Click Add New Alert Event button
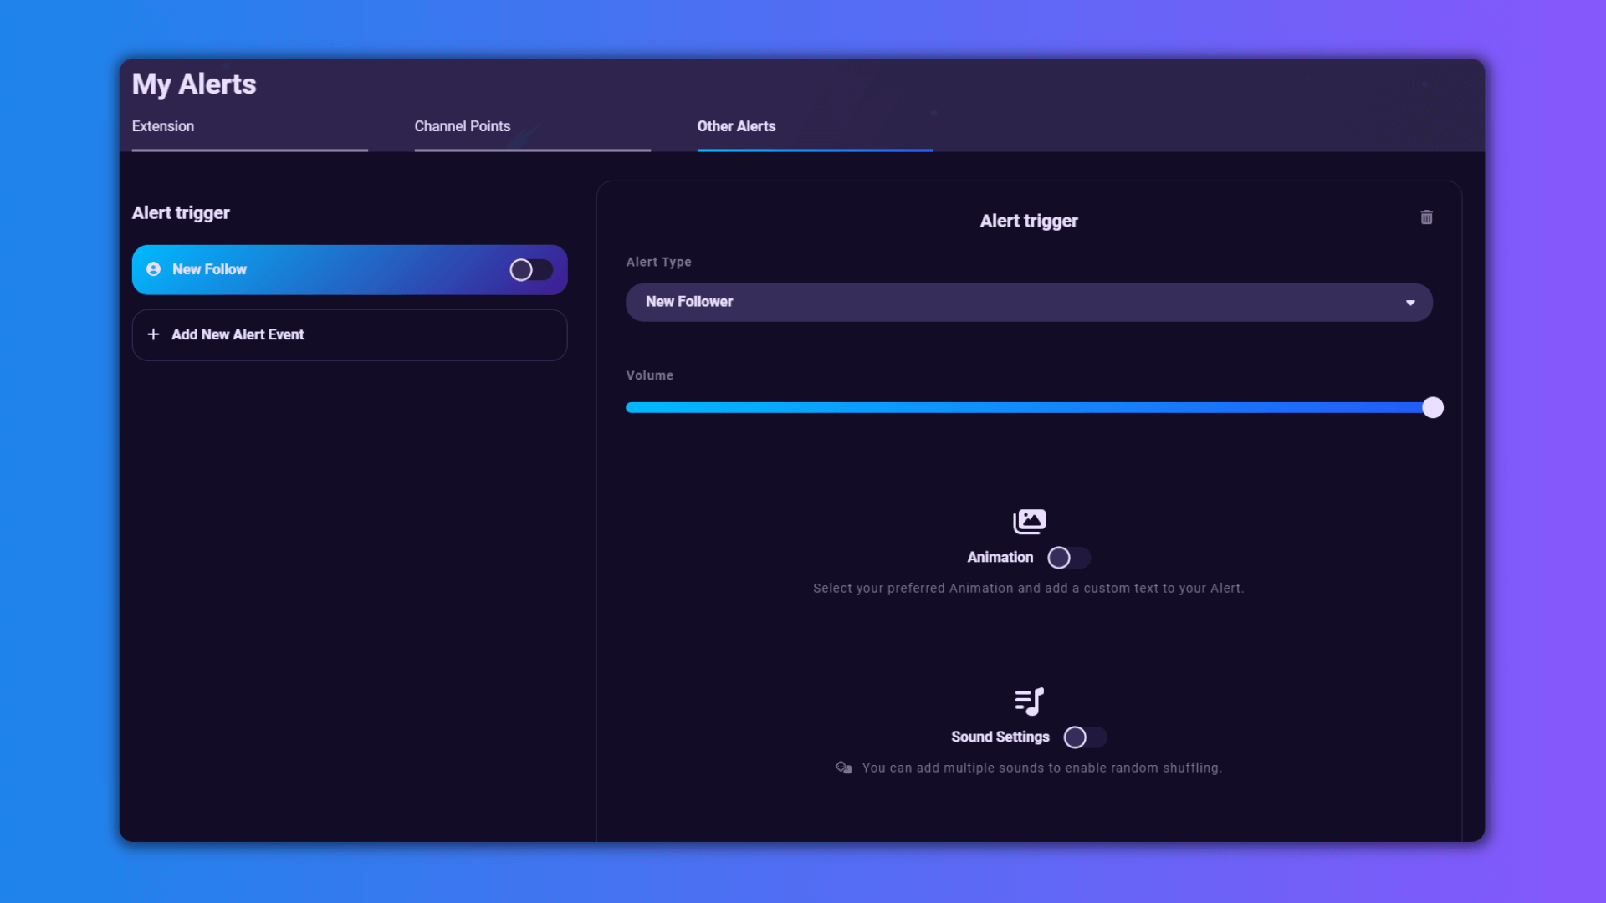The image size is (1606, 903). pos(350,334)
